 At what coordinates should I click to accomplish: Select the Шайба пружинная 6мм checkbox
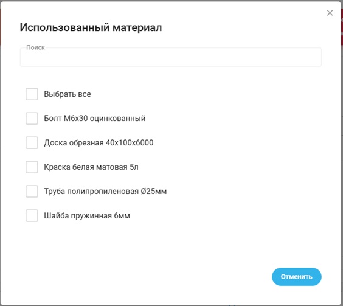coord(32,215)
